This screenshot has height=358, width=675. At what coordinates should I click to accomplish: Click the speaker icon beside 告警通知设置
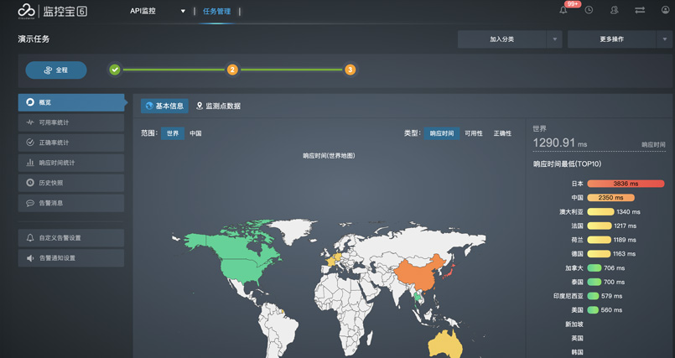coord(29,258)
